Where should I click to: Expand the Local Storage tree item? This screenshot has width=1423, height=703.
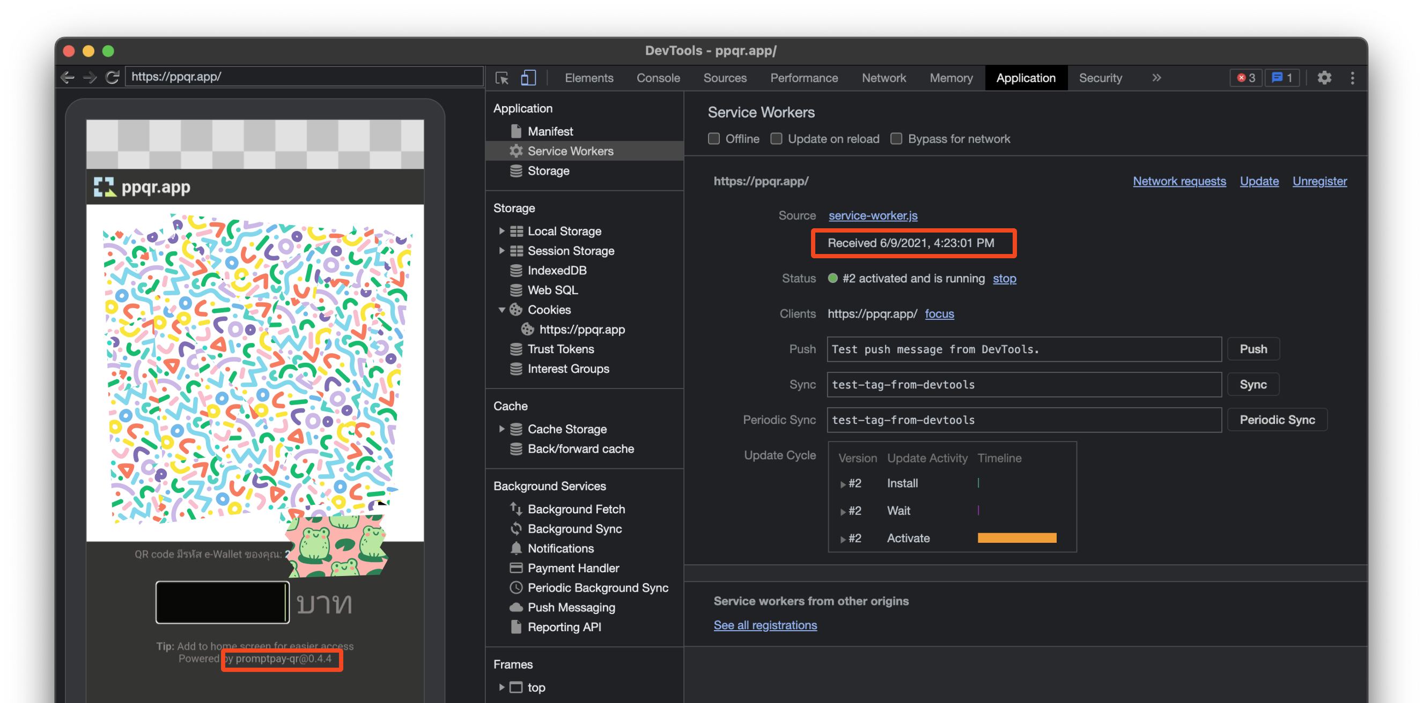click(502, 230)
